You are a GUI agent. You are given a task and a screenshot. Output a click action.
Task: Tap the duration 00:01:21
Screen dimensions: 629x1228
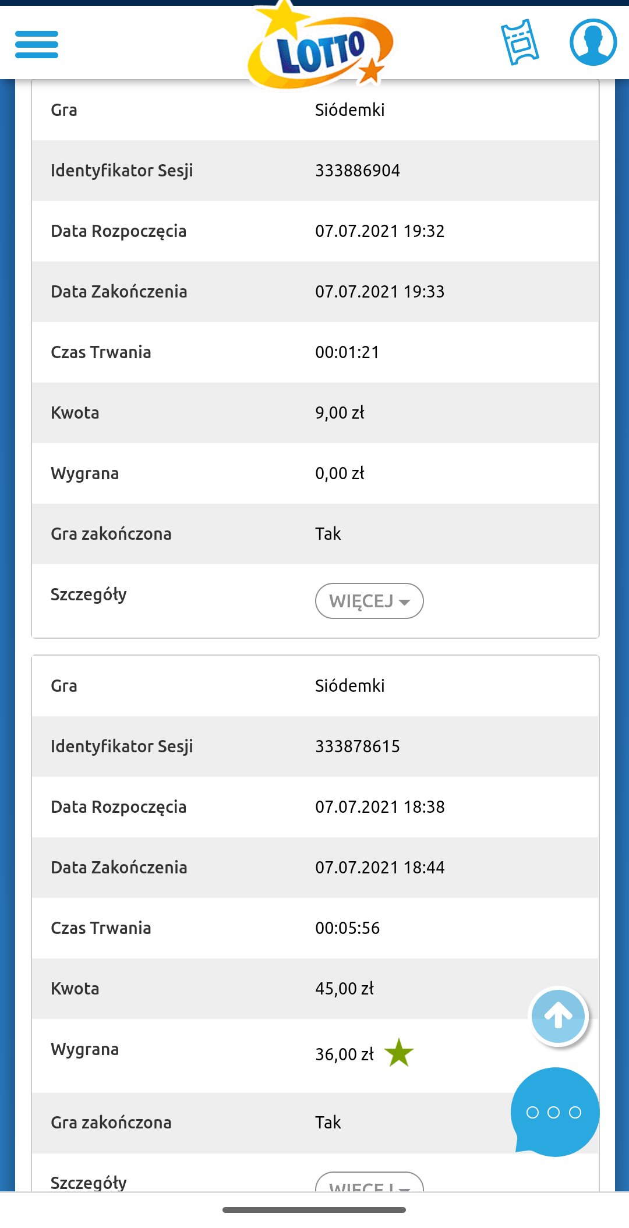click(x=347, y=352)
